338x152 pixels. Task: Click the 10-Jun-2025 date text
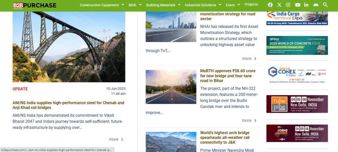[x=116, y=89]
